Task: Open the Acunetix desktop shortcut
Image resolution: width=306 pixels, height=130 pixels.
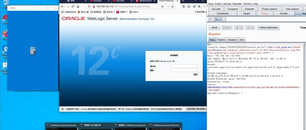Action: tap(5, 20)
